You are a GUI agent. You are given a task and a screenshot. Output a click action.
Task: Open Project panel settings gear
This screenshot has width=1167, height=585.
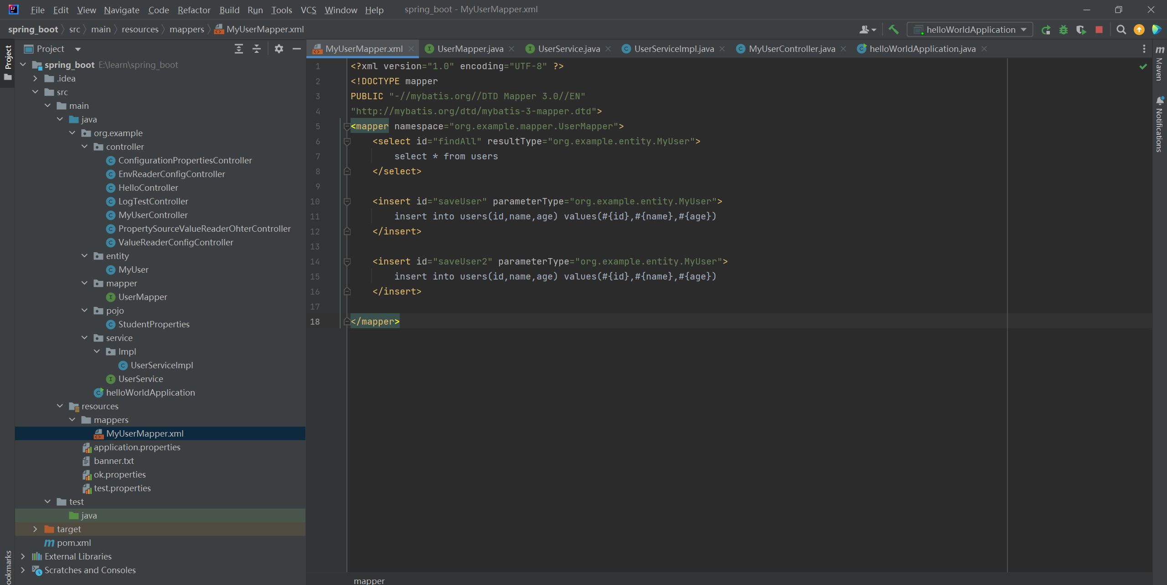click(279, 49)
